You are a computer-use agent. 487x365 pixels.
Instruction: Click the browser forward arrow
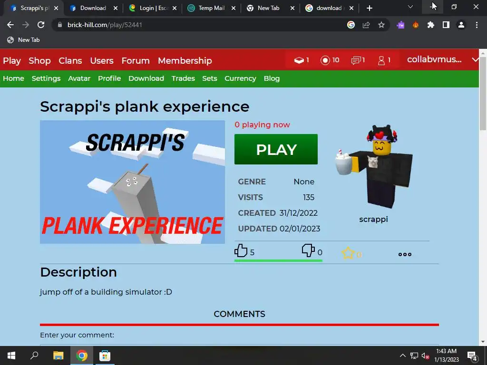(x=26, y=25)
